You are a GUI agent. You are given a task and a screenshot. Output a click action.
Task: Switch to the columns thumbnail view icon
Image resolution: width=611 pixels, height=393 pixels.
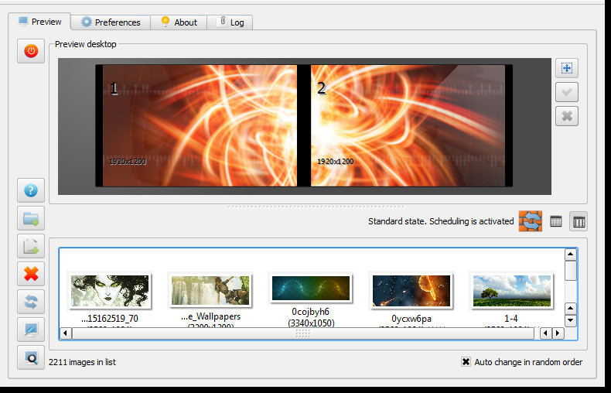579,221
